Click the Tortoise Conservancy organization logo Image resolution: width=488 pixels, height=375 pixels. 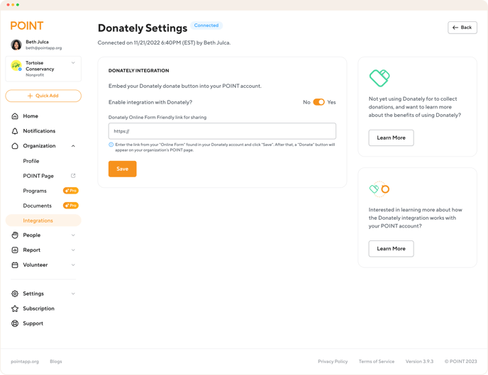click(16, 66)
